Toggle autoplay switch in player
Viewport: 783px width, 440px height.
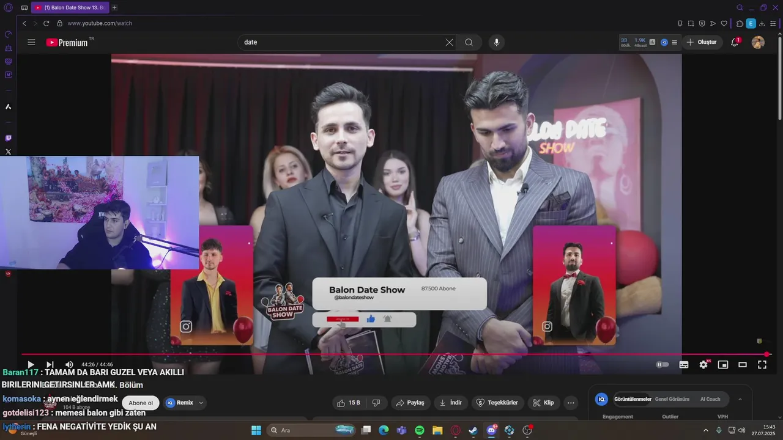pos(662,365)
